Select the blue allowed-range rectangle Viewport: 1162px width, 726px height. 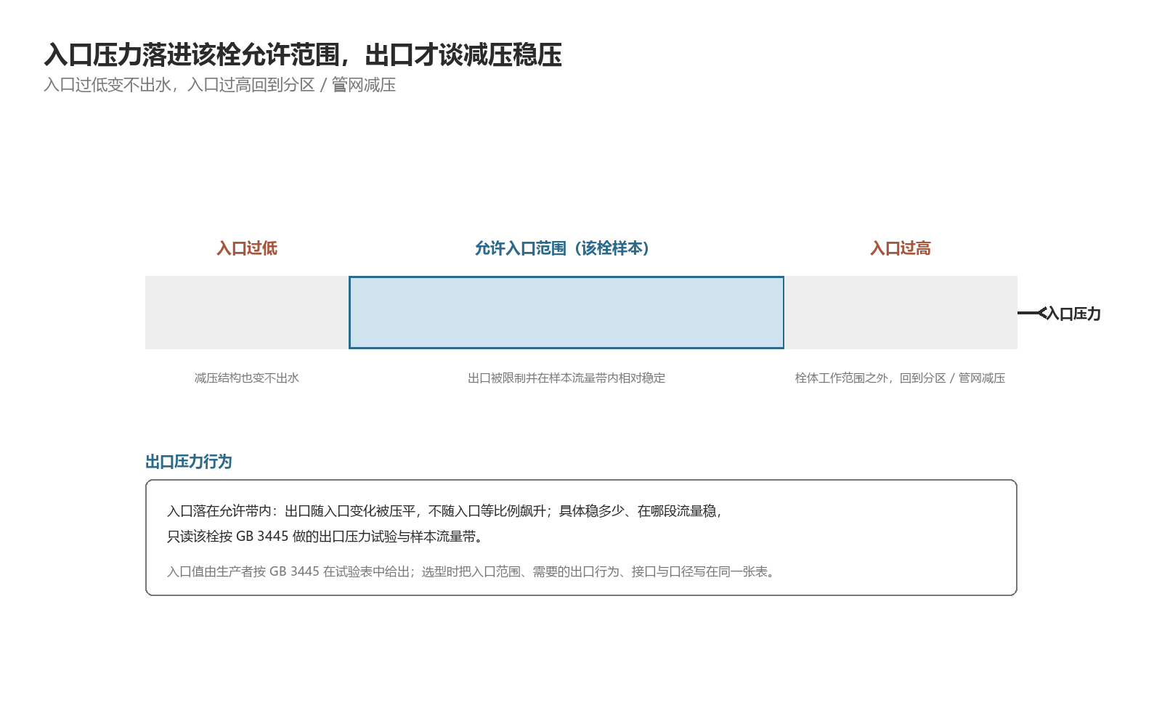coord(566,312)
